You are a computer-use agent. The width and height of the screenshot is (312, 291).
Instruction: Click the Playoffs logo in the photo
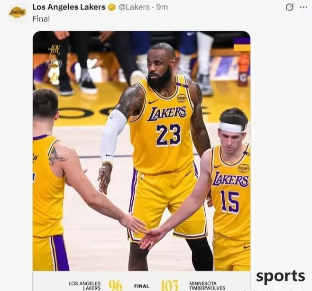pyautogui.click(x=54, y=63)
